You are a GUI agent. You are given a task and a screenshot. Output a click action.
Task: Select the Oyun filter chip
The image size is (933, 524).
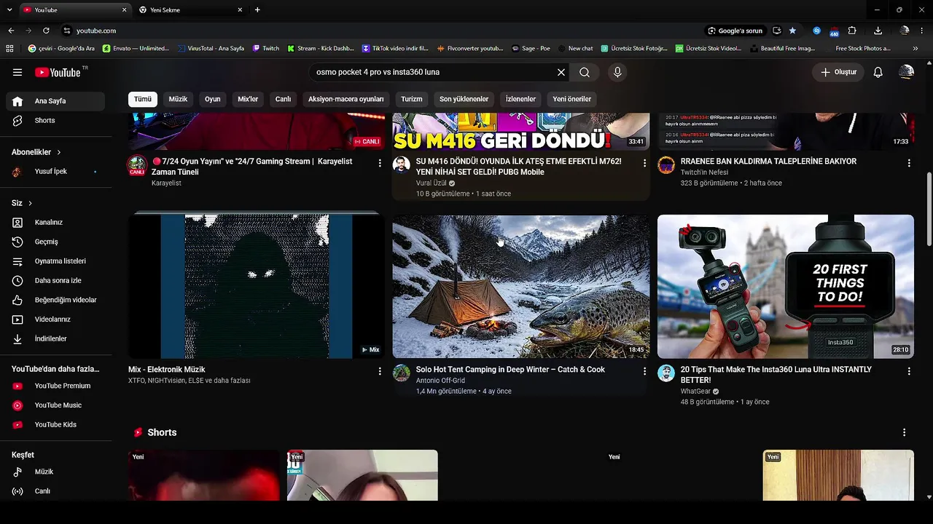pyautogui.click(x=213, y=99)
